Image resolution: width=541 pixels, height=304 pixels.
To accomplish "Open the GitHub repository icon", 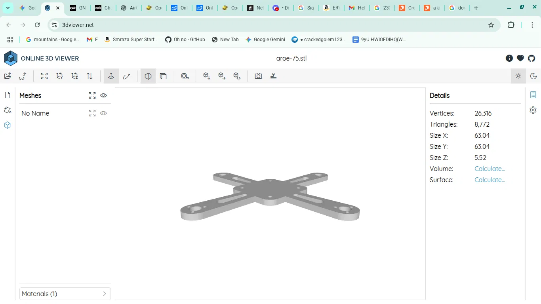I will [531, 58].
